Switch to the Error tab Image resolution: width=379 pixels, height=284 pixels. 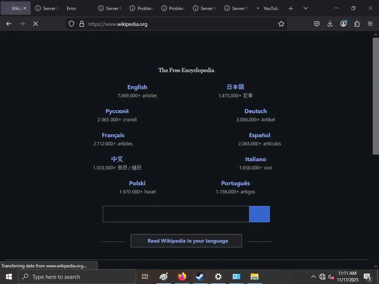[78, 8]
